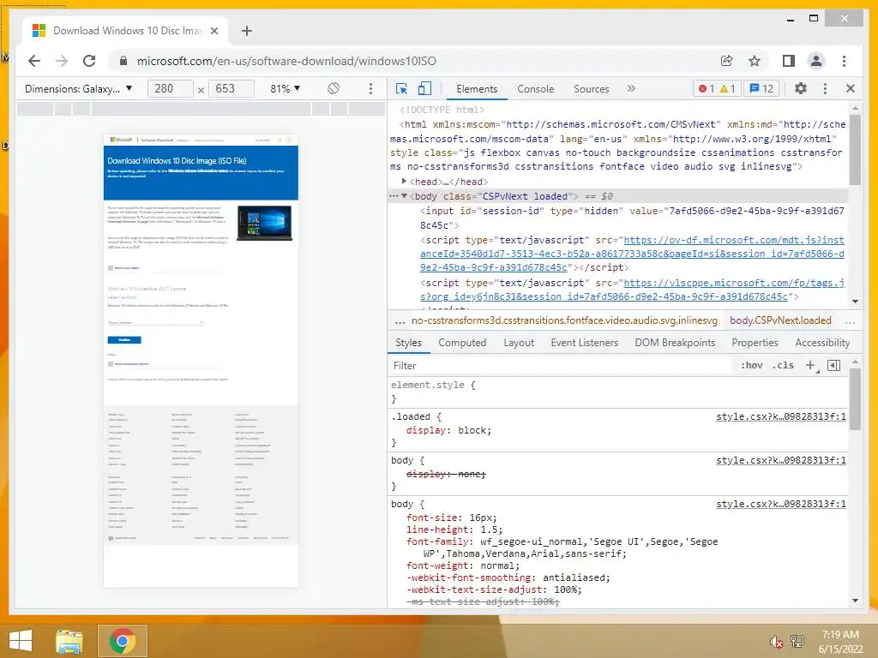Viewport: 878px width, 658px height.
Task: Open the vlscppe.microsoft.com tags.js link
Action: pos(633,290)
